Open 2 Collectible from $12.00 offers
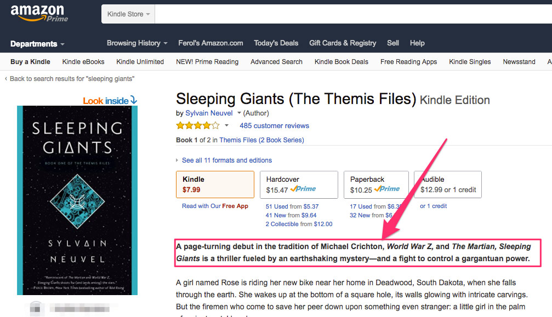Viewport: 552px width, 317px height. 299,224
